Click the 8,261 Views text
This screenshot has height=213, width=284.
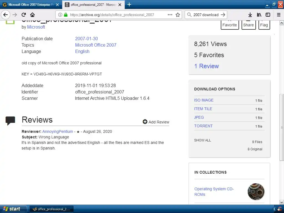point(211,44)
